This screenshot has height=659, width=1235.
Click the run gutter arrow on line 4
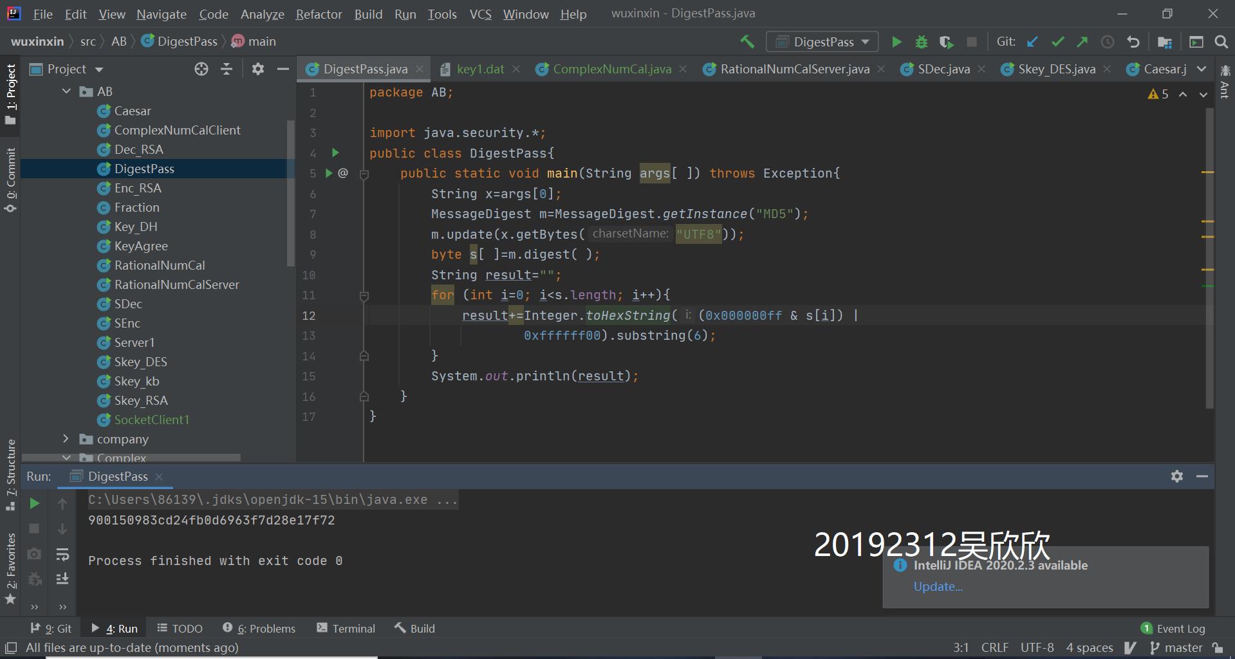[335, 153]
